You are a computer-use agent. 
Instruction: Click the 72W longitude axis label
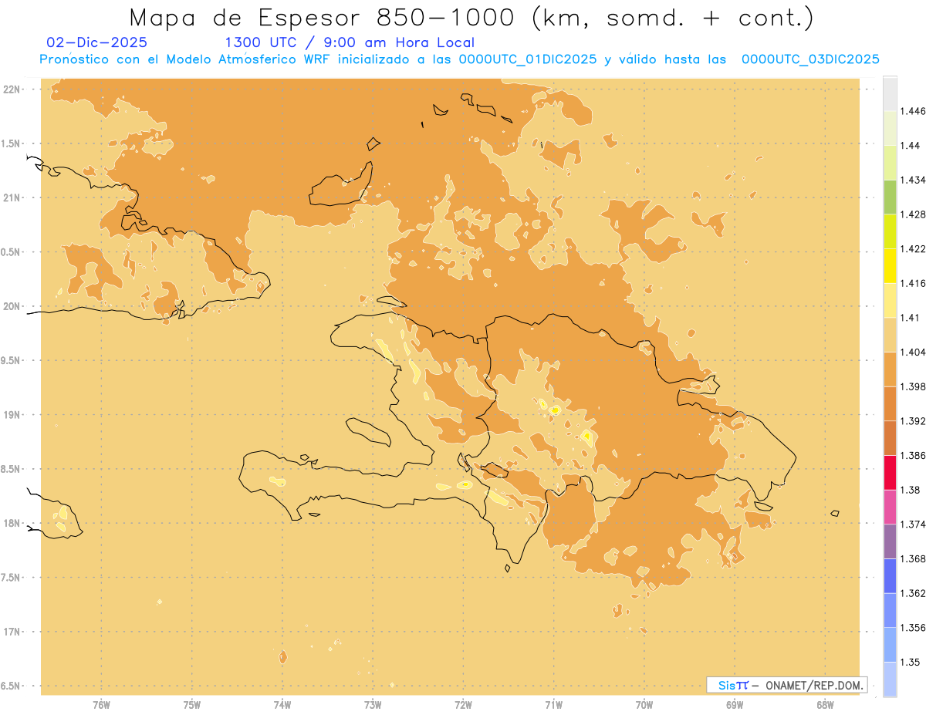[463, 704]
